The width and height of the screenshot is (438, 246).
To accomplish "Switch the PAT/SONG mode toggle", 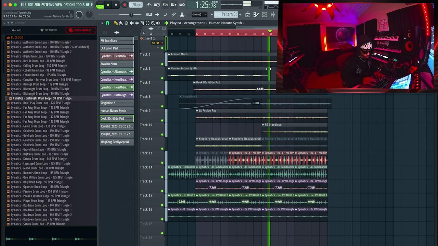I will tap(100, 5).
